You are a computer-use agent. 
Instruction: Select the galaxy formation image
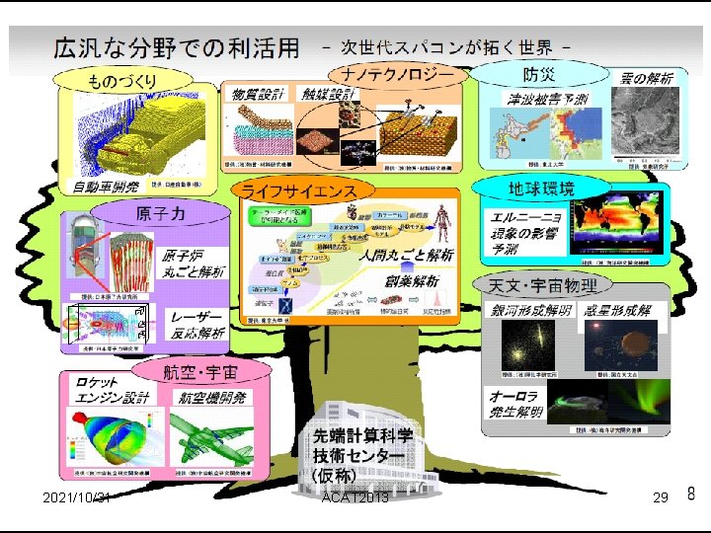point(528,345)
